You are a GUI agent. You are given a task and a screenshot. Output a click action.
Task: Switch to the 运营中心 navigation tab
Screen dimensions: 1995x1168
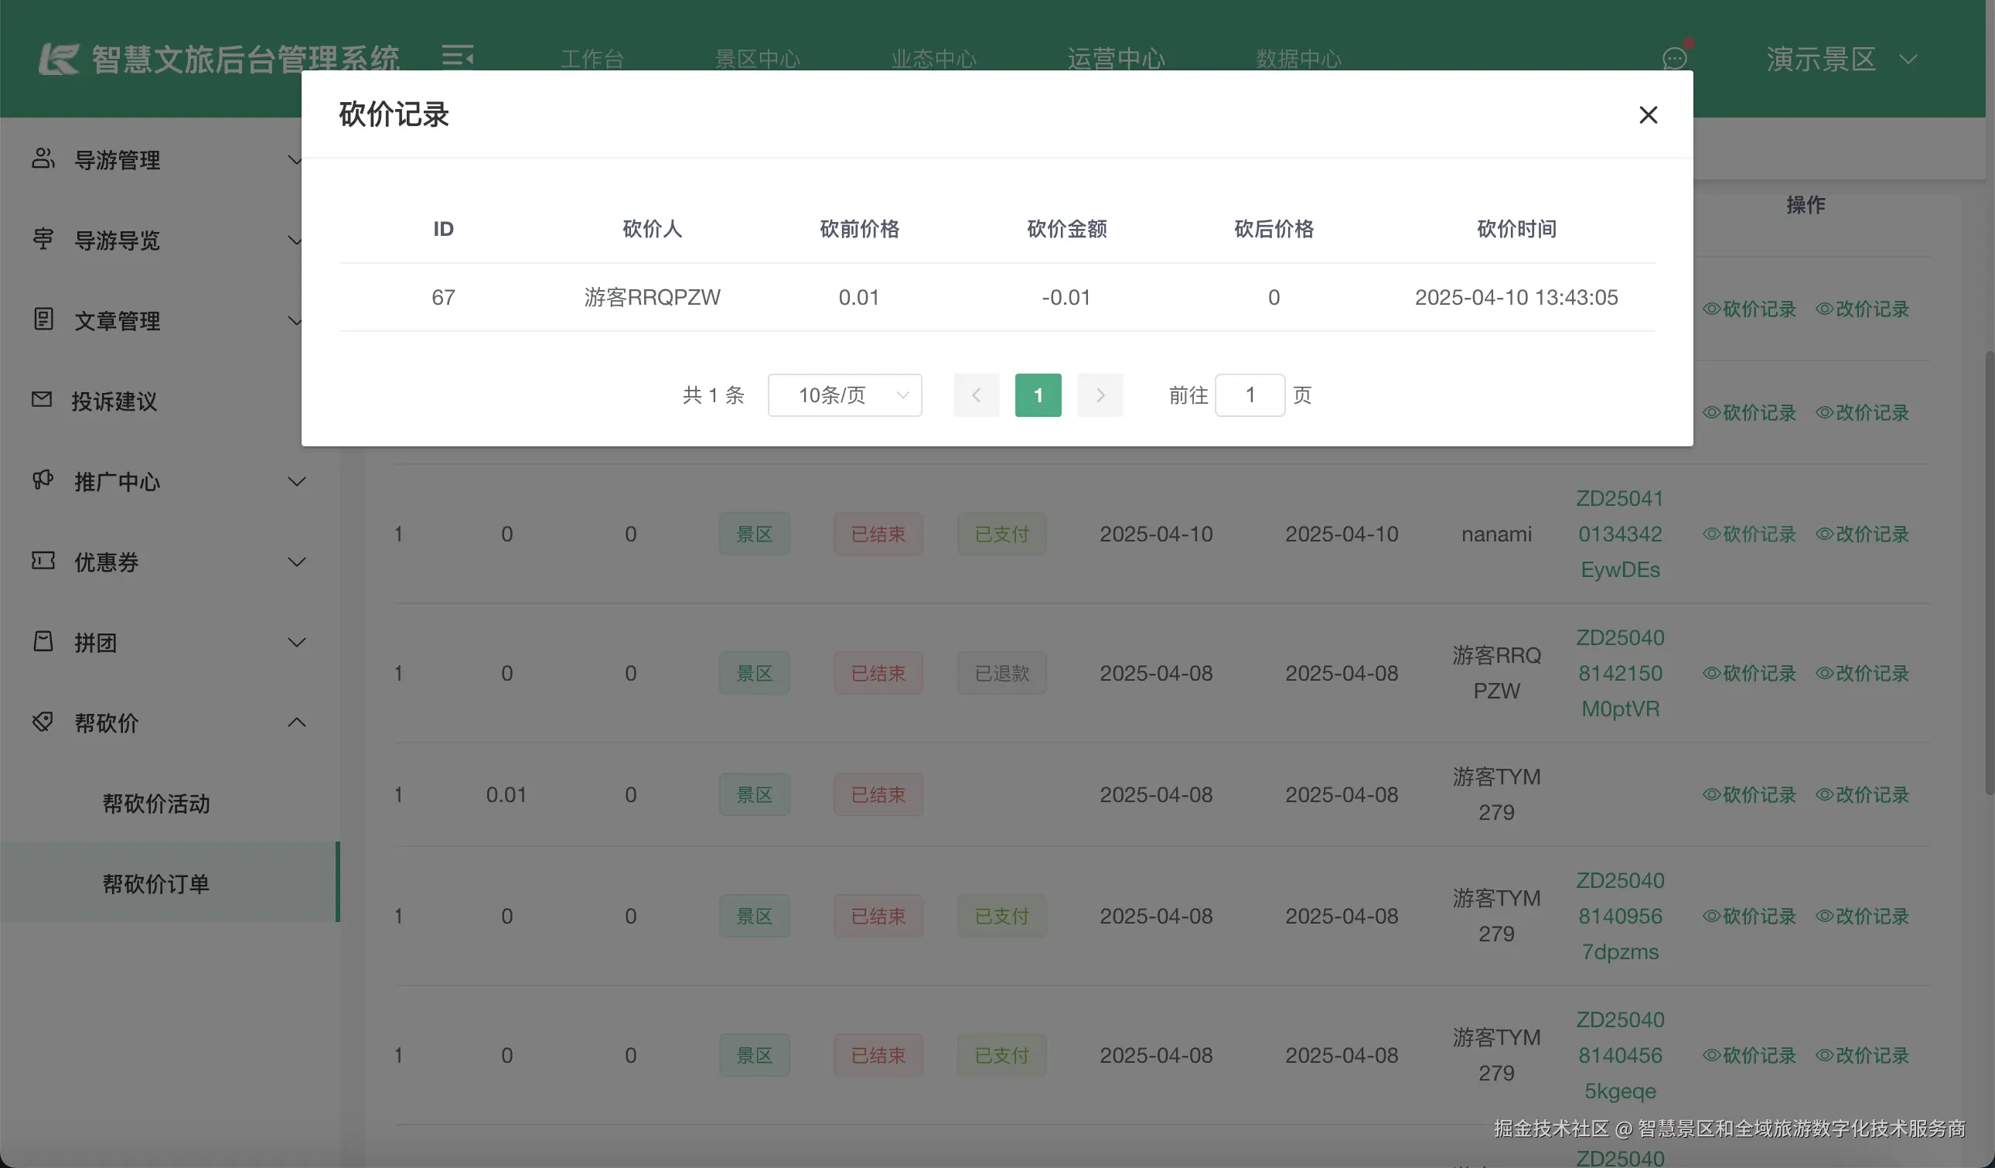1116,58
